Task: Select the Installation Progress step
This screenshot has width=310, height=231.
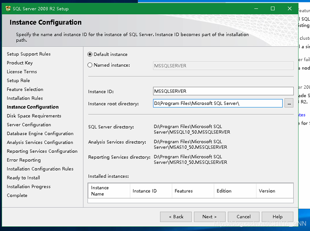Action: 29,187
